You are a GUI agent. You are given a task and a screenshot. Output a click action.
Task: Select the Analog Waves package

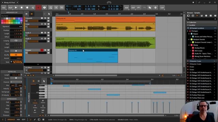(200, 48)
